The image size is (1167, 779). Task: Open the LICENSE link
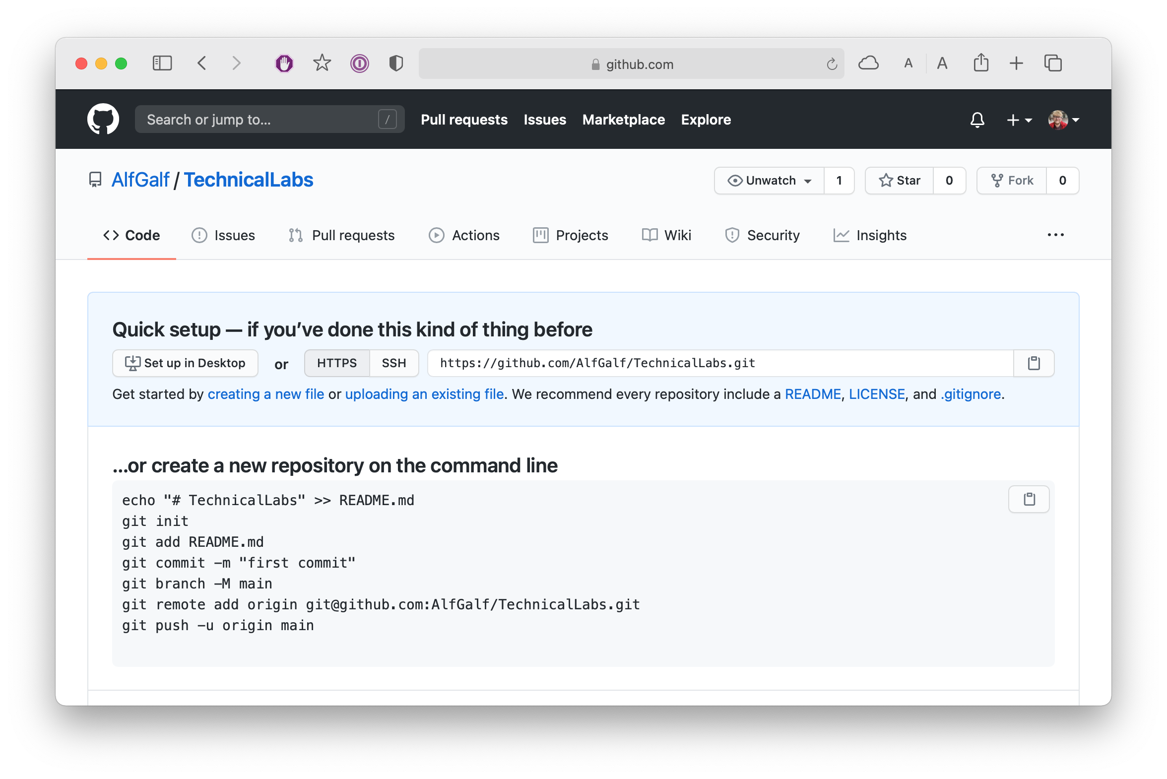[x=877, y=394]
